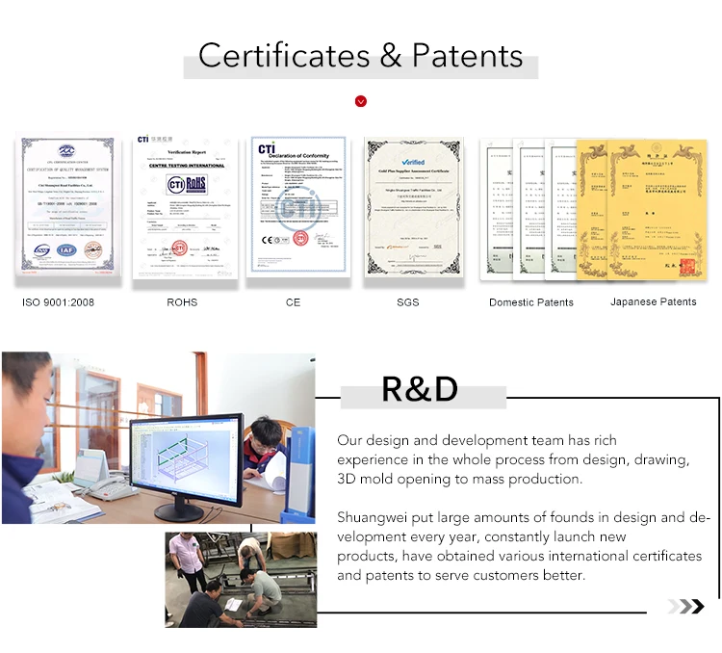Open the workshop team inspection photo
722x653 pixels.
pos(241,580)
